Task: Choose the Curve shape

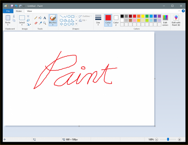Action: click(x=65, y=16)
